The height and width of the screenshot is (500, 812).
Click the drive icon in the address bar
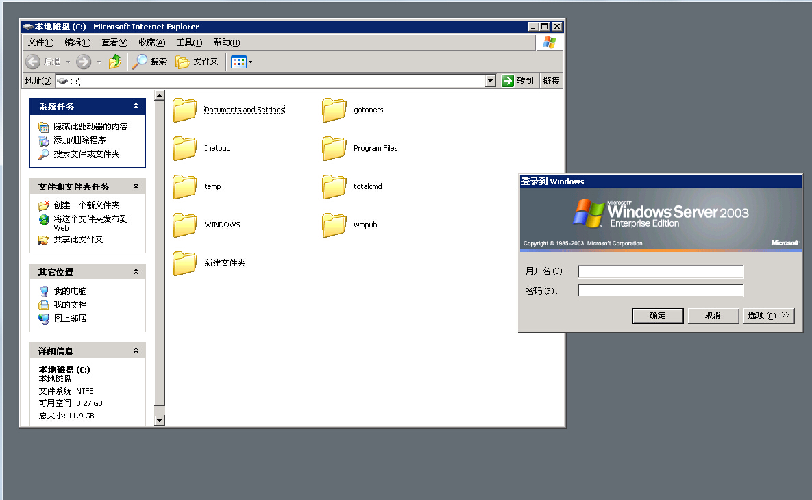62,81
